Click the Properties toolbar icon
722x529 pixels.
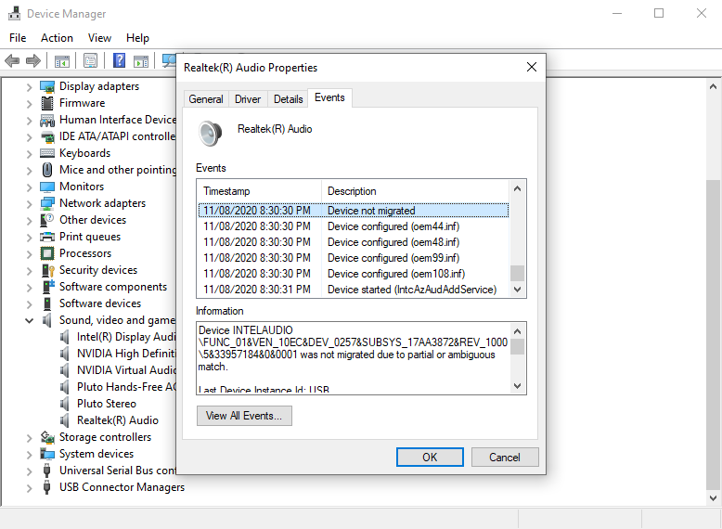click(91, 60)
